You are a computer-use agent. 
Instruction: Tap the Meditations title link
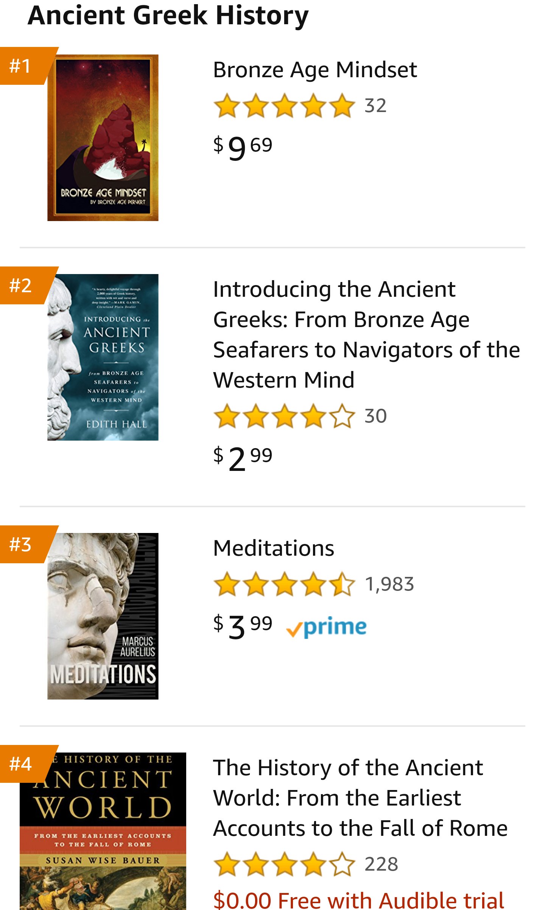pos(274,548)
